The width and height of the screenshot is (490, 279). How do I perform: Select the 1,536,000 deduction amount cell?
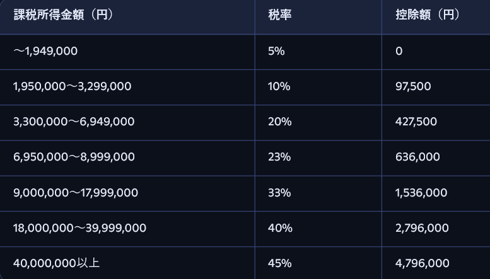(421, 193)
